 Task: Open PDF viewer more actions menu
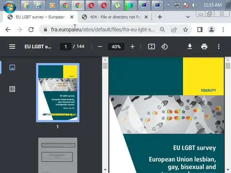click(x=219, y=46)
